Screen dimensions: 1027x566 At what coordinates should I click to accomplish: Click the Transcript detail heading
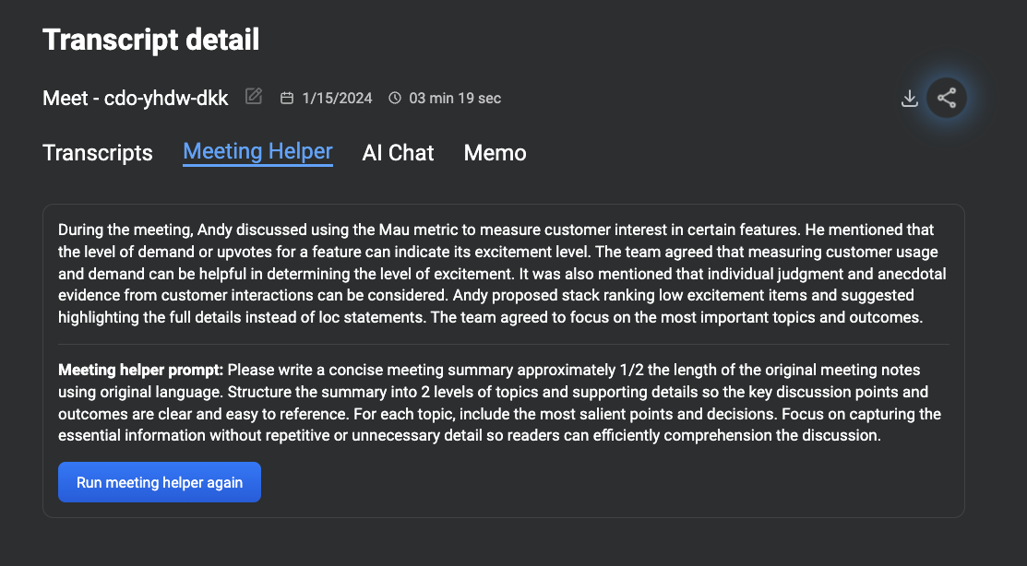click(x=151, y=40)
